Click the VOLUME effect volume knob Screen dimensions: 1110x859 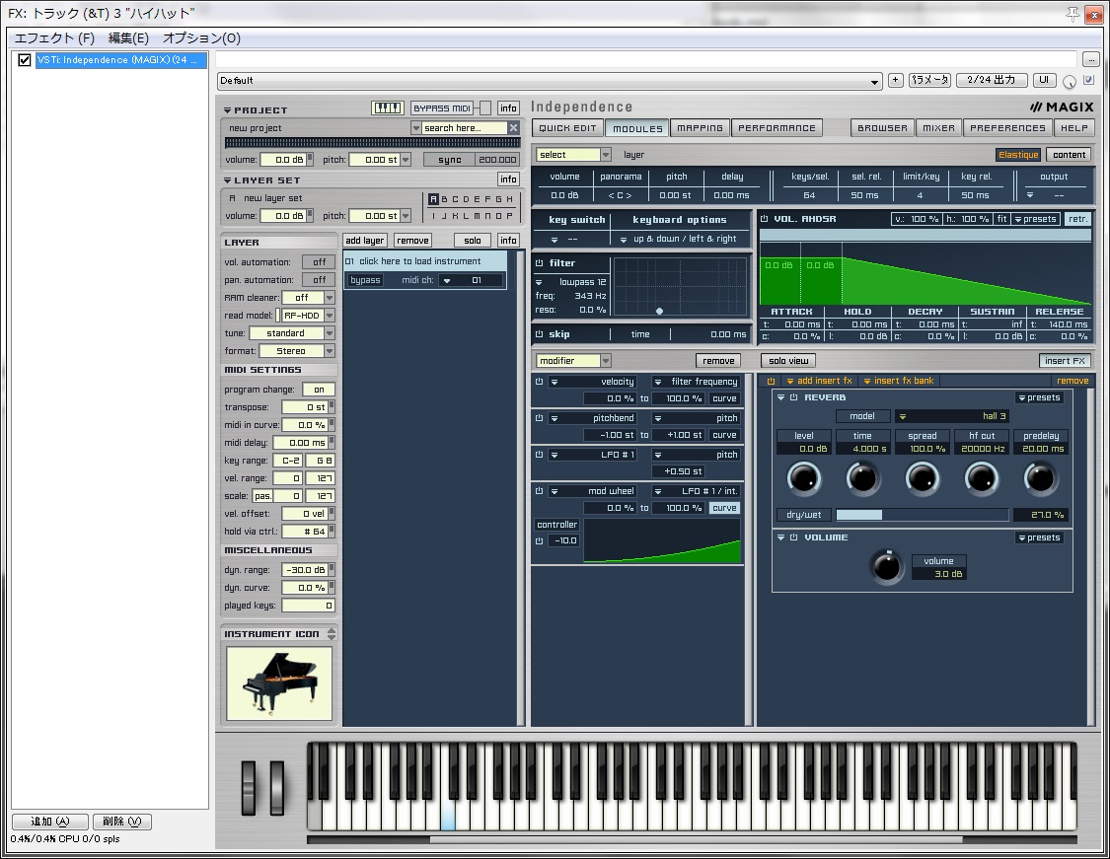pos(886,566)
